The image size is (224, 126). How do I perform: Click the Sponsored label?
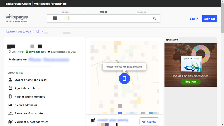[x=172, y=39]
